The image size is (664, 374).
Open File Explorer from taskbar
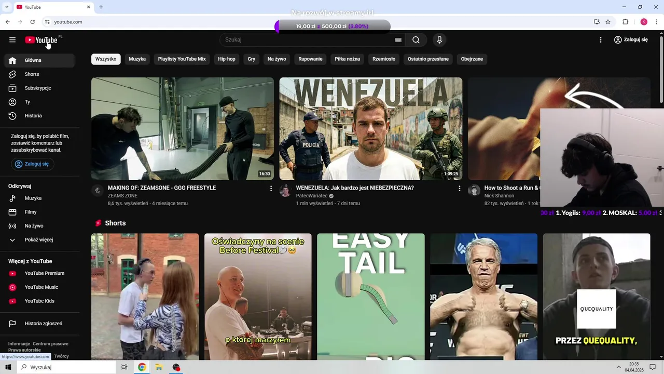coord(159,367)
